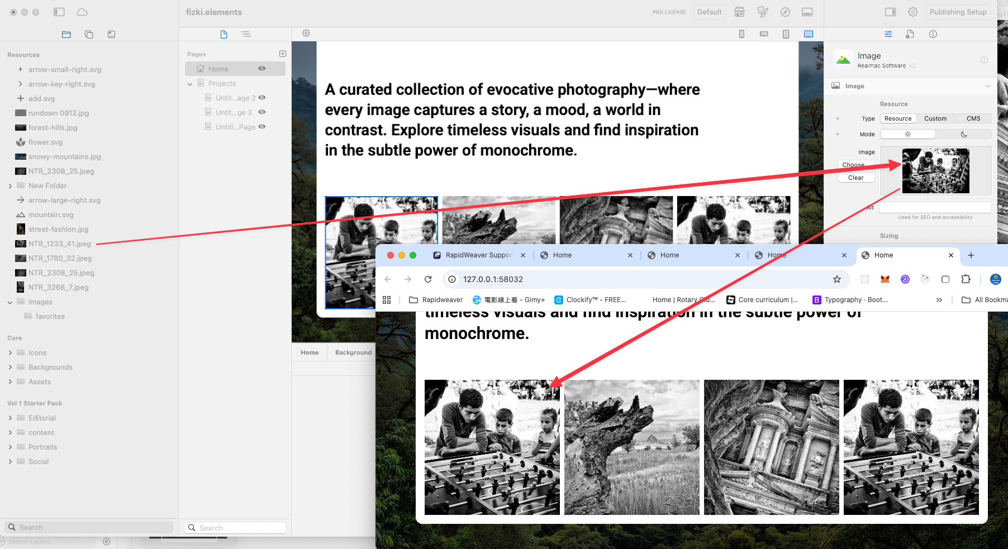
Task: Click the resources Search field
Action: (89, 527)
